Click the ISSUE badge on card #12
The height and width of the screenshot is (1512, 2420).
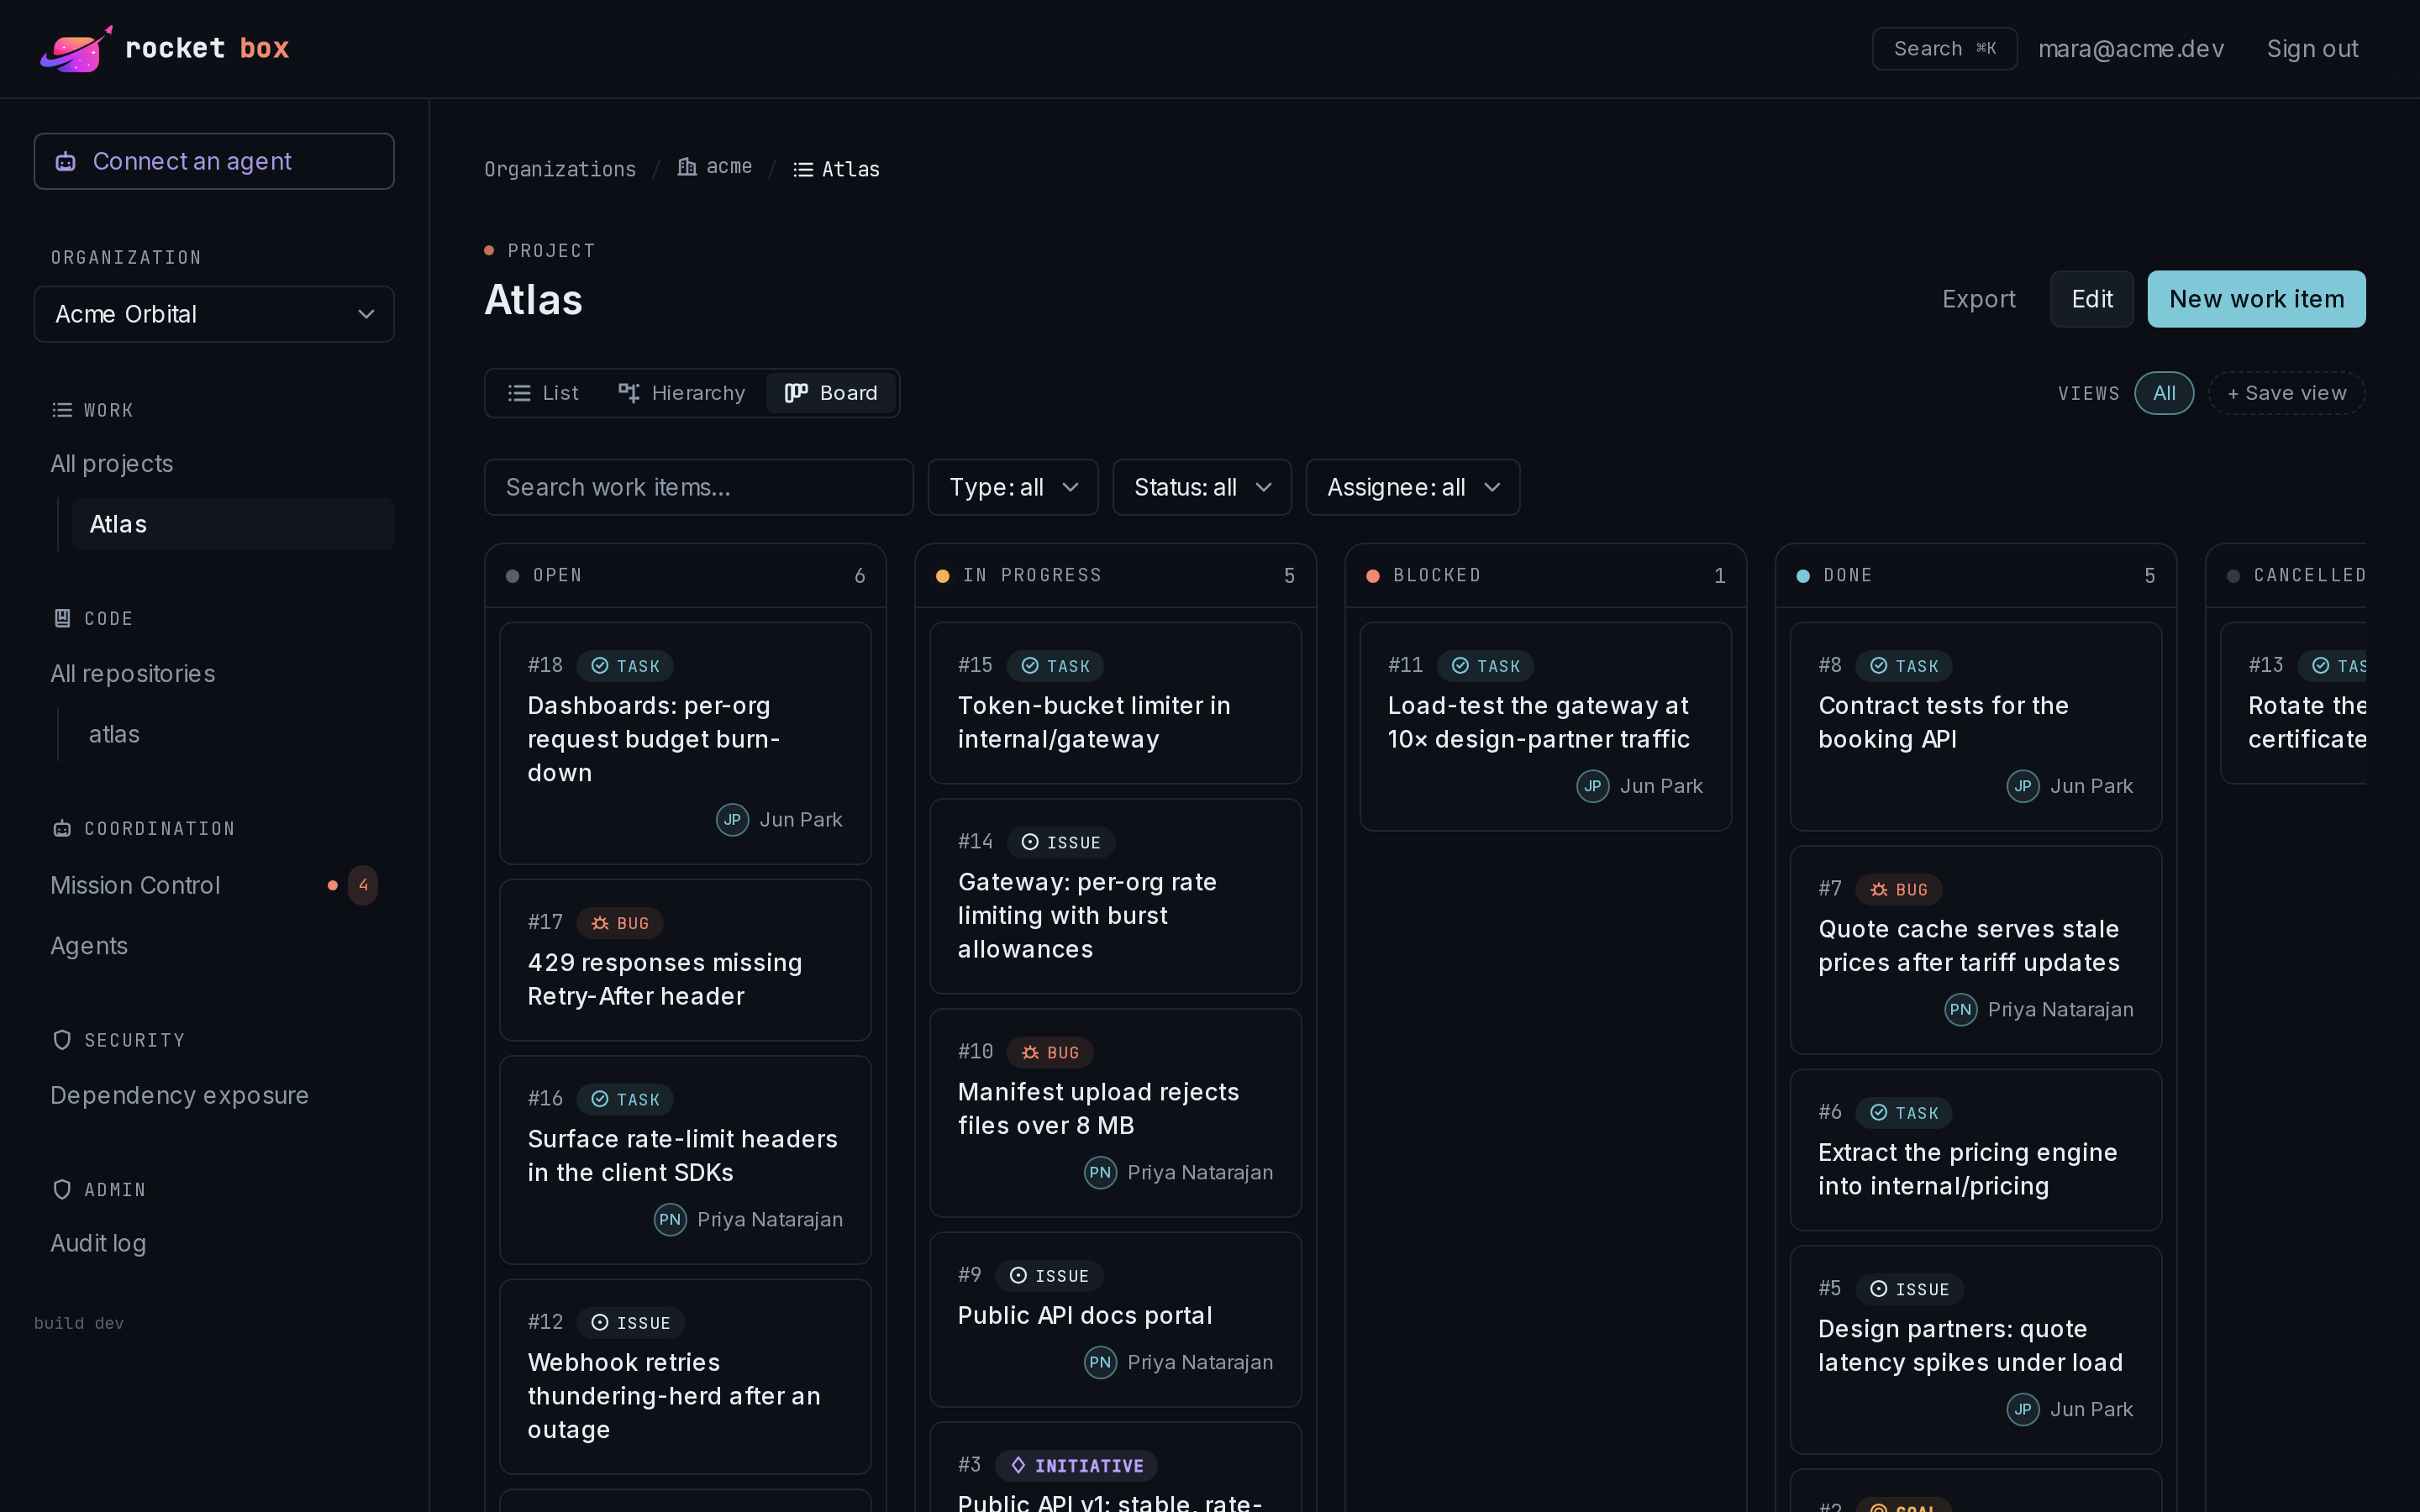tap(631, 1323)
